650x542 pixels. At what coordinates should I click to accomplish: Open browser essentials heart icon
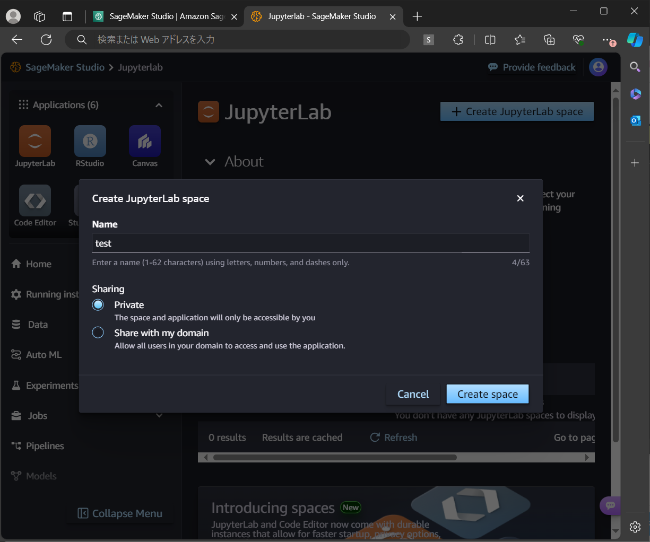[578, 40]
